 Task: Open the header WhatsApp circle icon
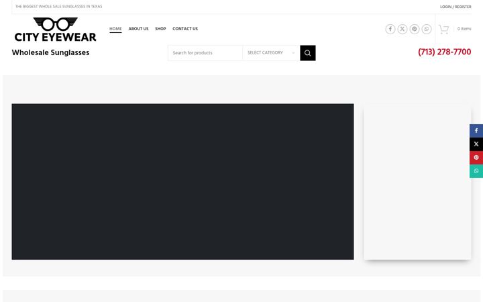tap(427, 29)
